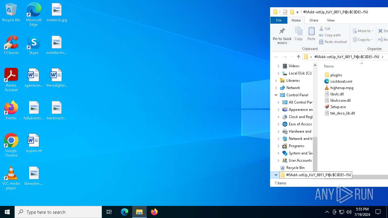Sort files by the Name column header
Viewport: 388px width, 218px height.
(x=329, y=66)
